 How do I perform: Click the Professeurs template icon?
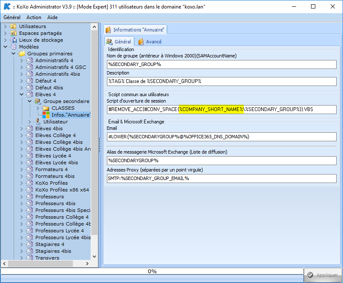(30, 197)
